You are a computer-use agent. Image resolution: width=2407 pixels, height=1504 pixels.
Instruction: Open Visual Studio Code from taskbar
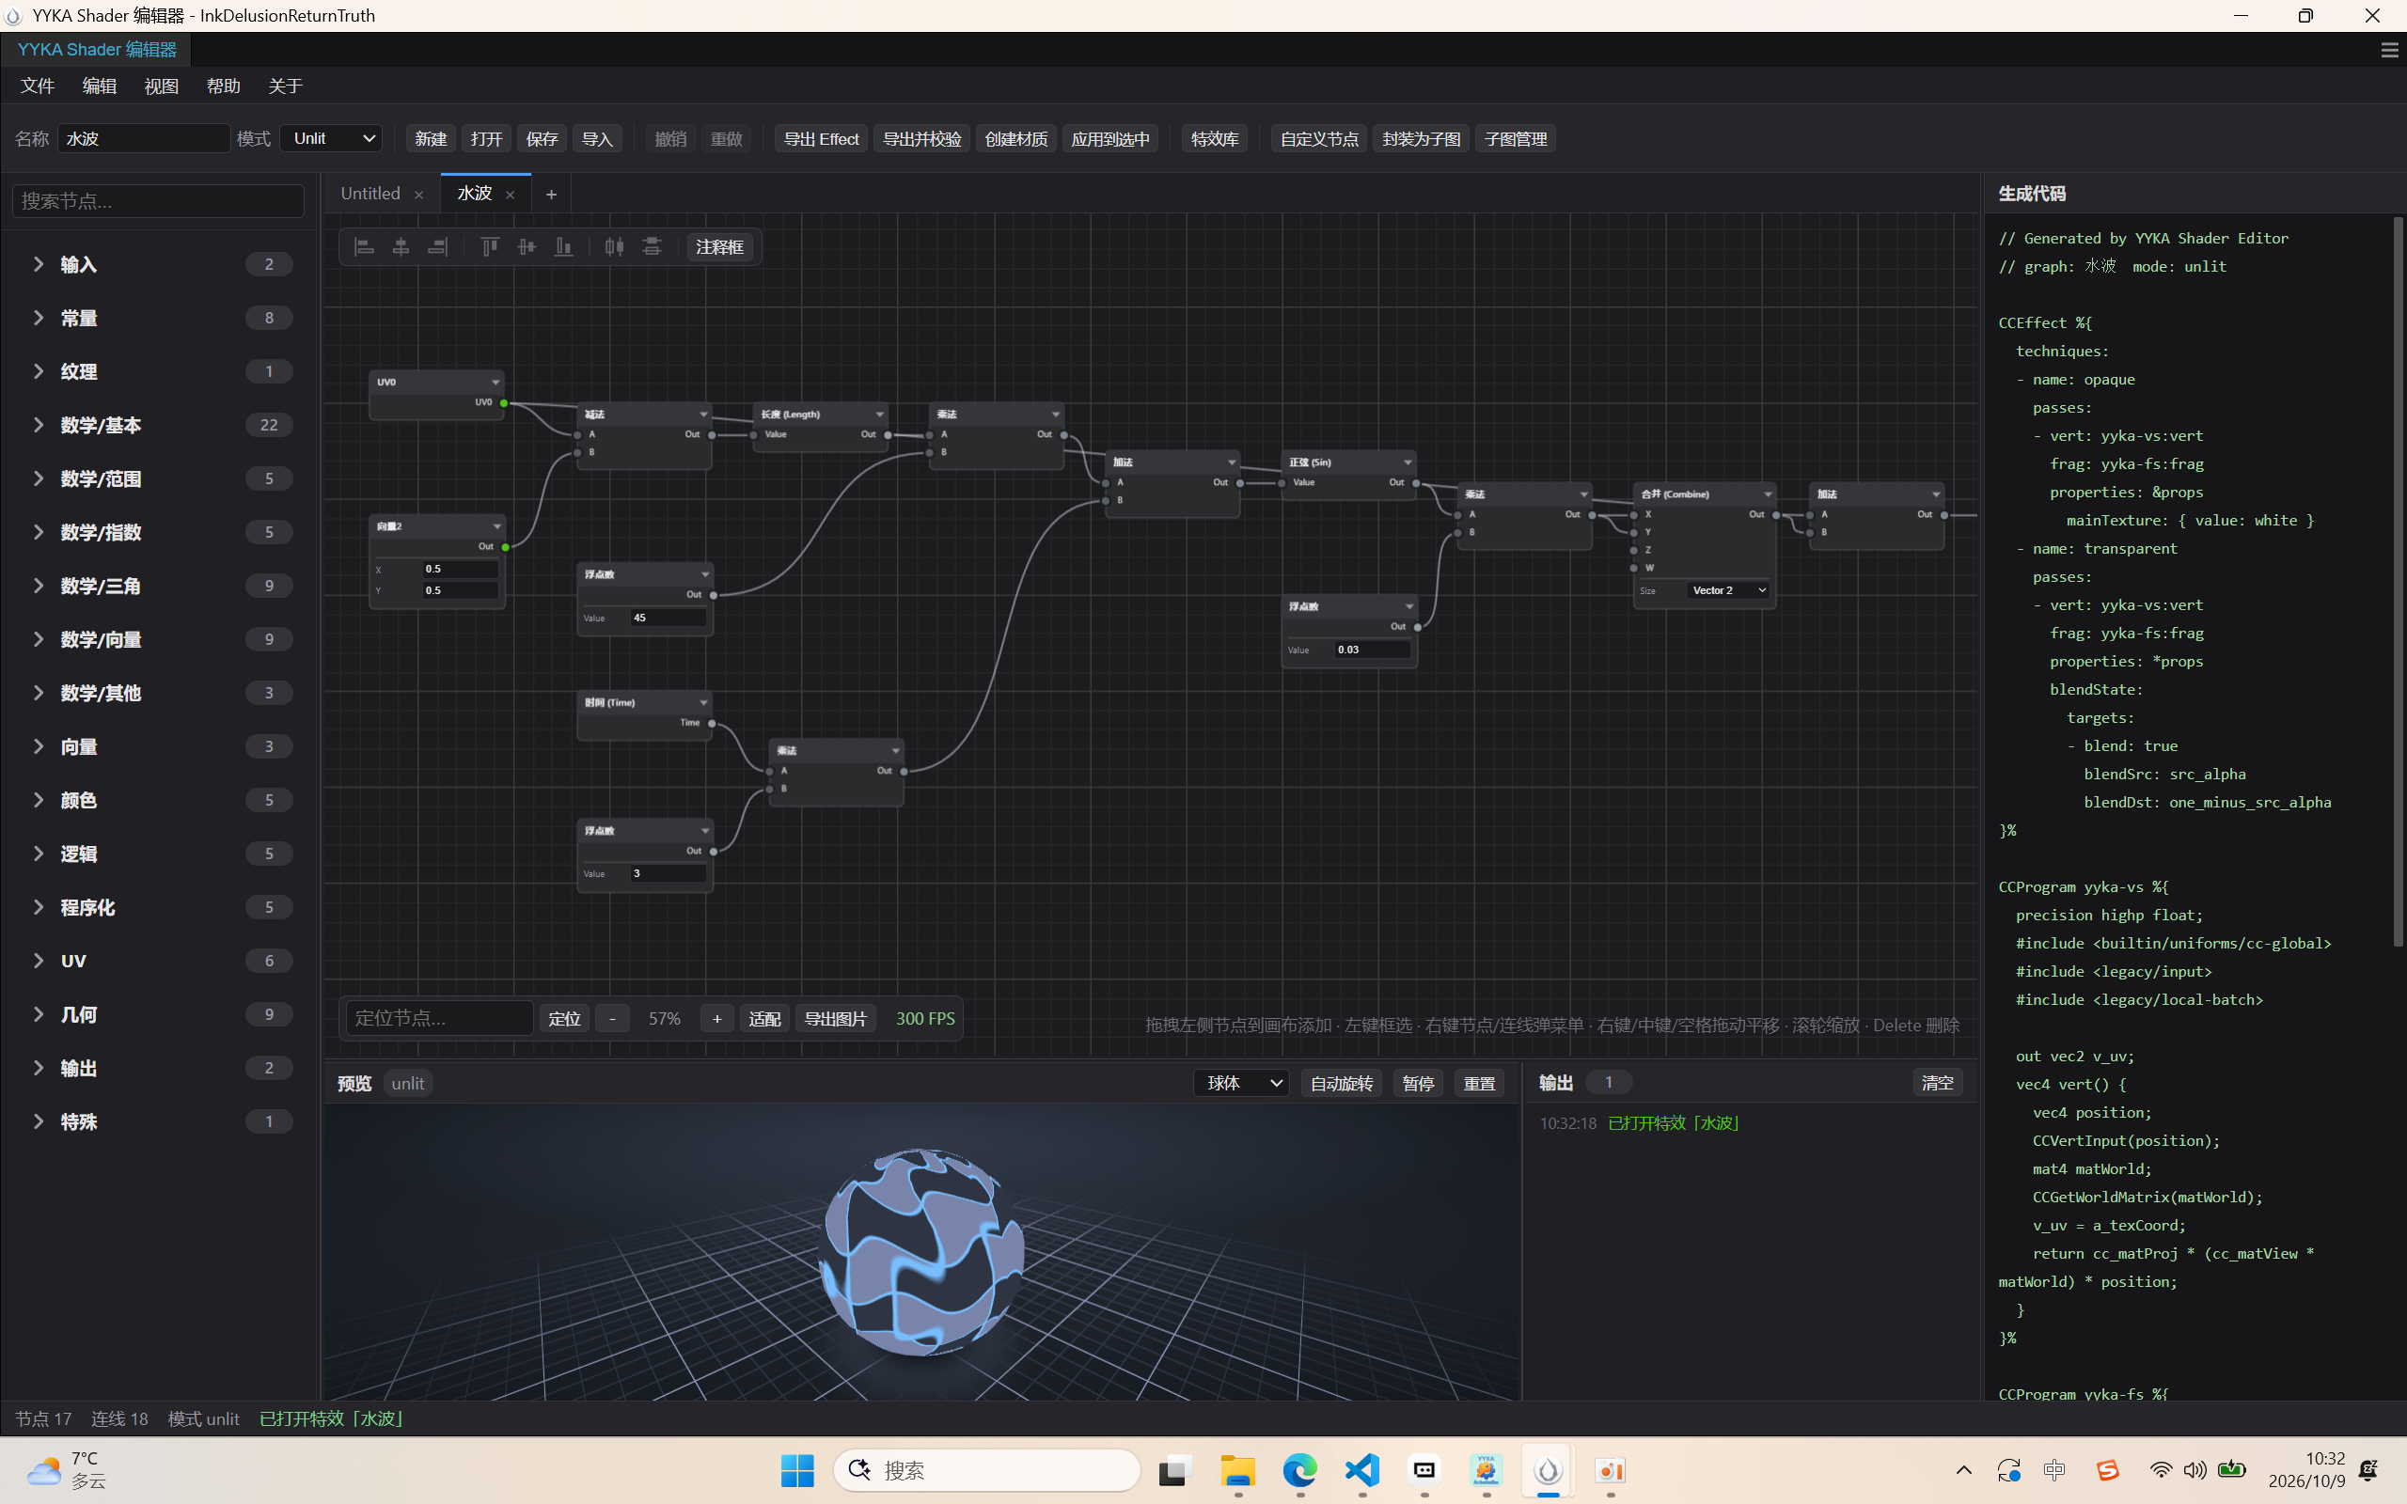1362,1470
